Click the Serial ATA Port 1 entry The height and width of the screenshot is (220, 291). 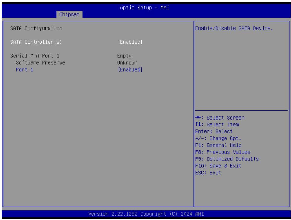(35, 56)
